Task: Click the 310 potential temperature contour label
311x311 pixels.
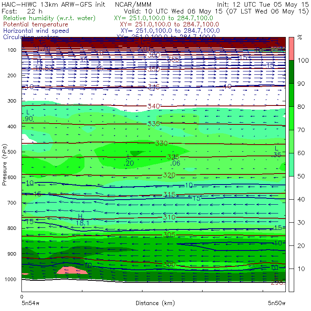Action: [169, 217]
